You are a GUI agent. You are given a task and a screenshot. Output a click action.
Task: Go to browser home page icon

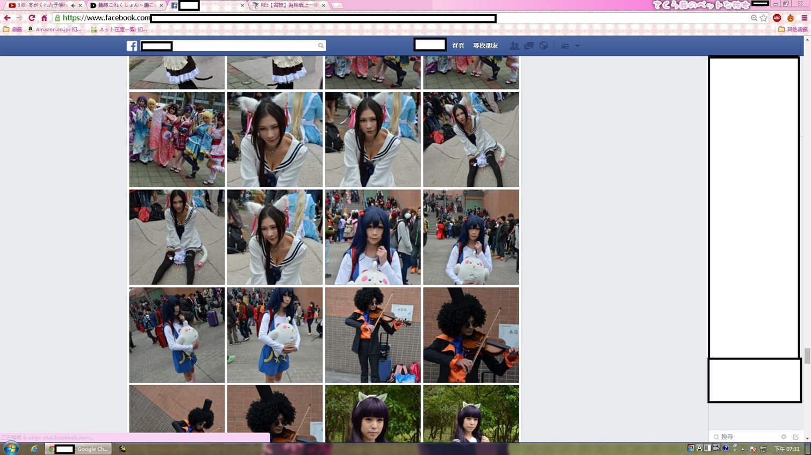tap(44, 18)
